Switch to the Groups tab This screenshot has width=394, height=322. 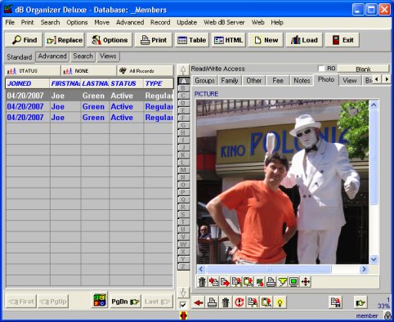(x=205, y=81)
